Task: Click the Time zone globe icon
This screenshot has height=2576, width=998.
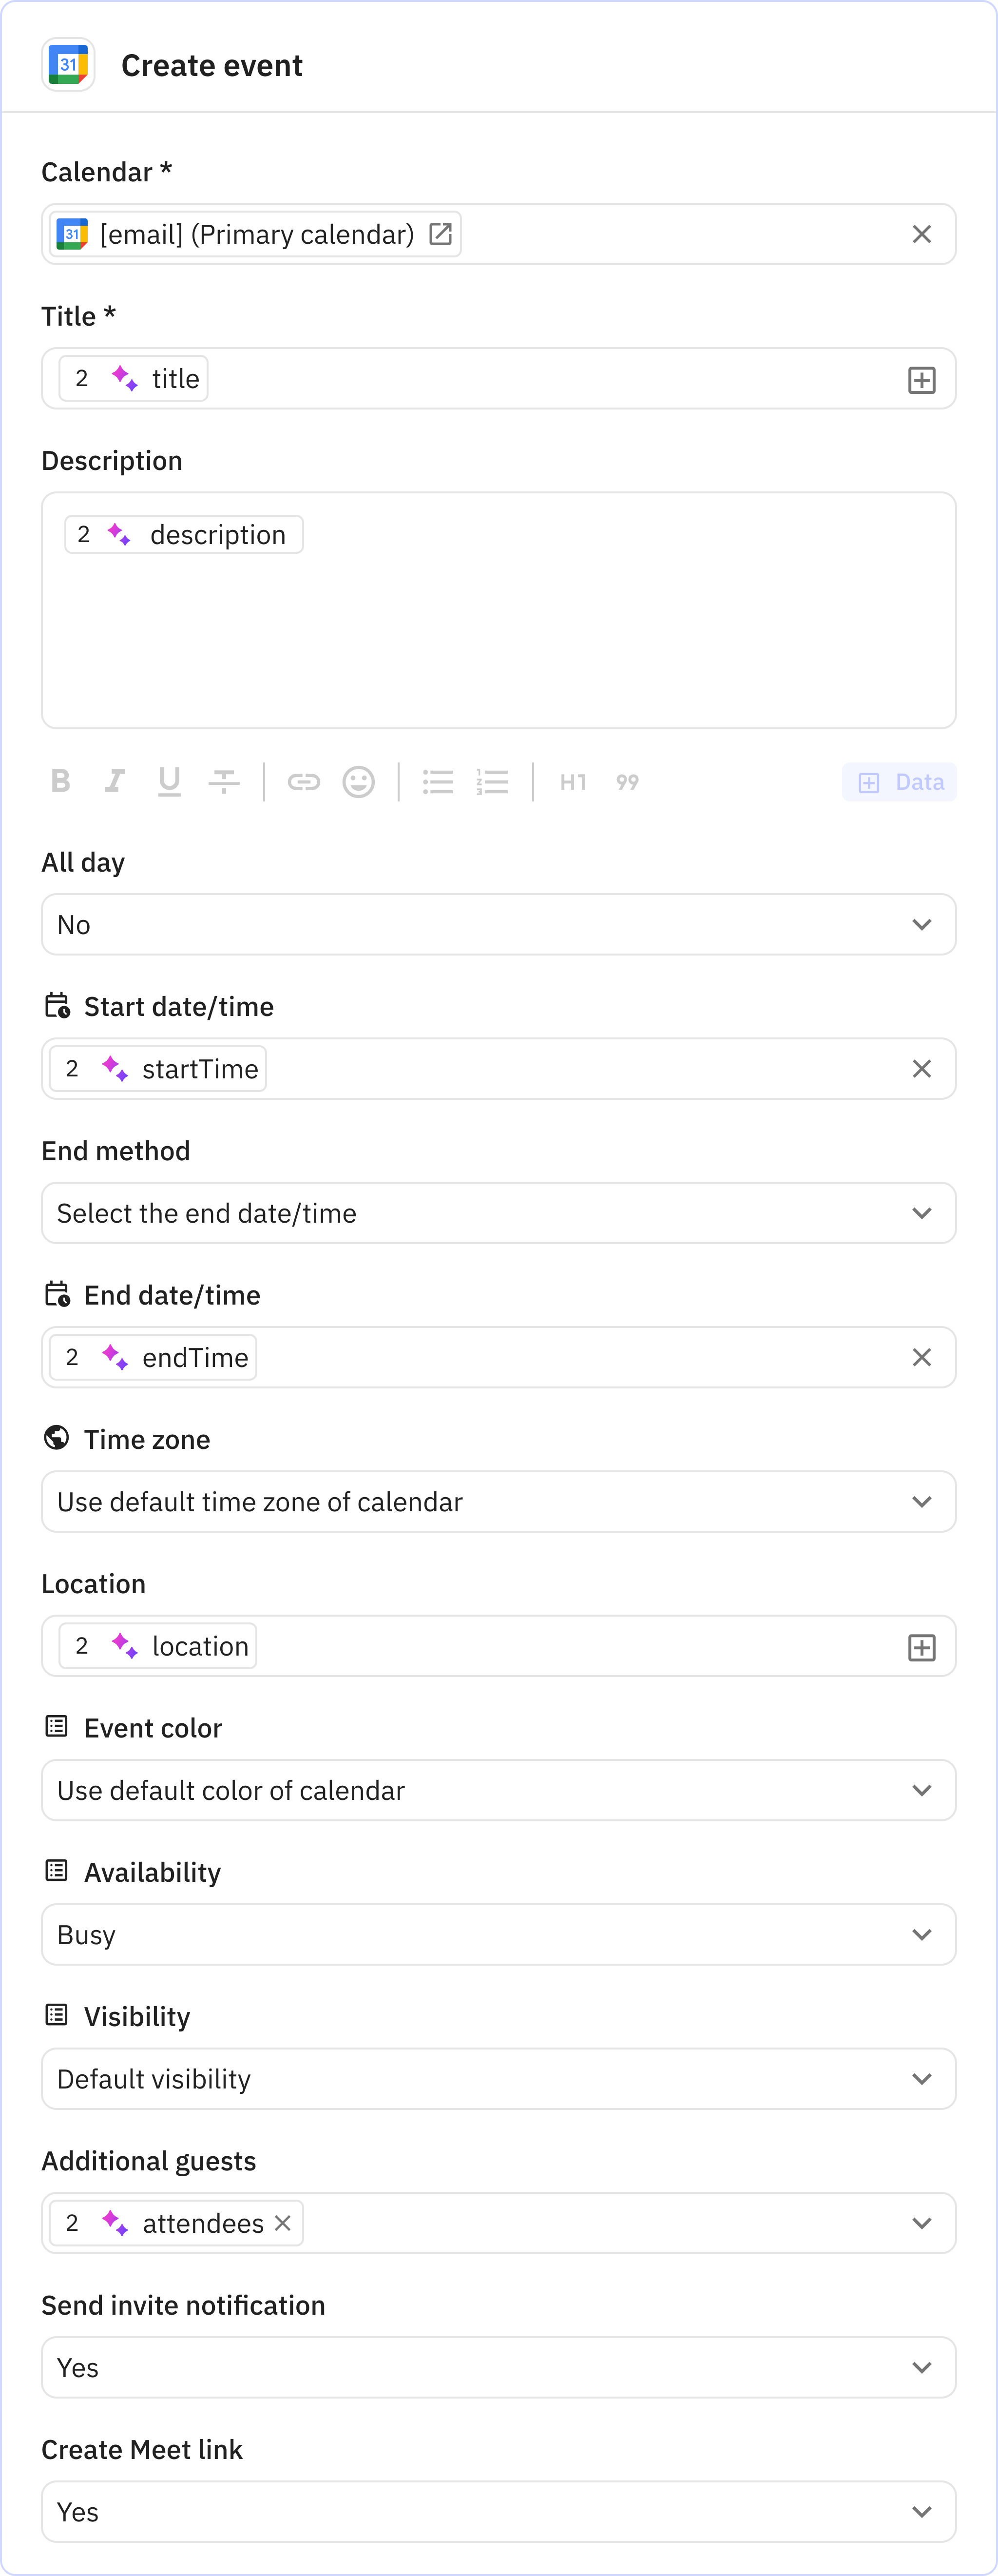Action: [x=57, y=1438]
